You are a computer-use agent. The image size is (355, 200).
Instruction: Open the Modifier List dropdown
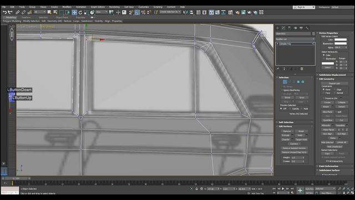pyautogui.click(x=295, y=39)
